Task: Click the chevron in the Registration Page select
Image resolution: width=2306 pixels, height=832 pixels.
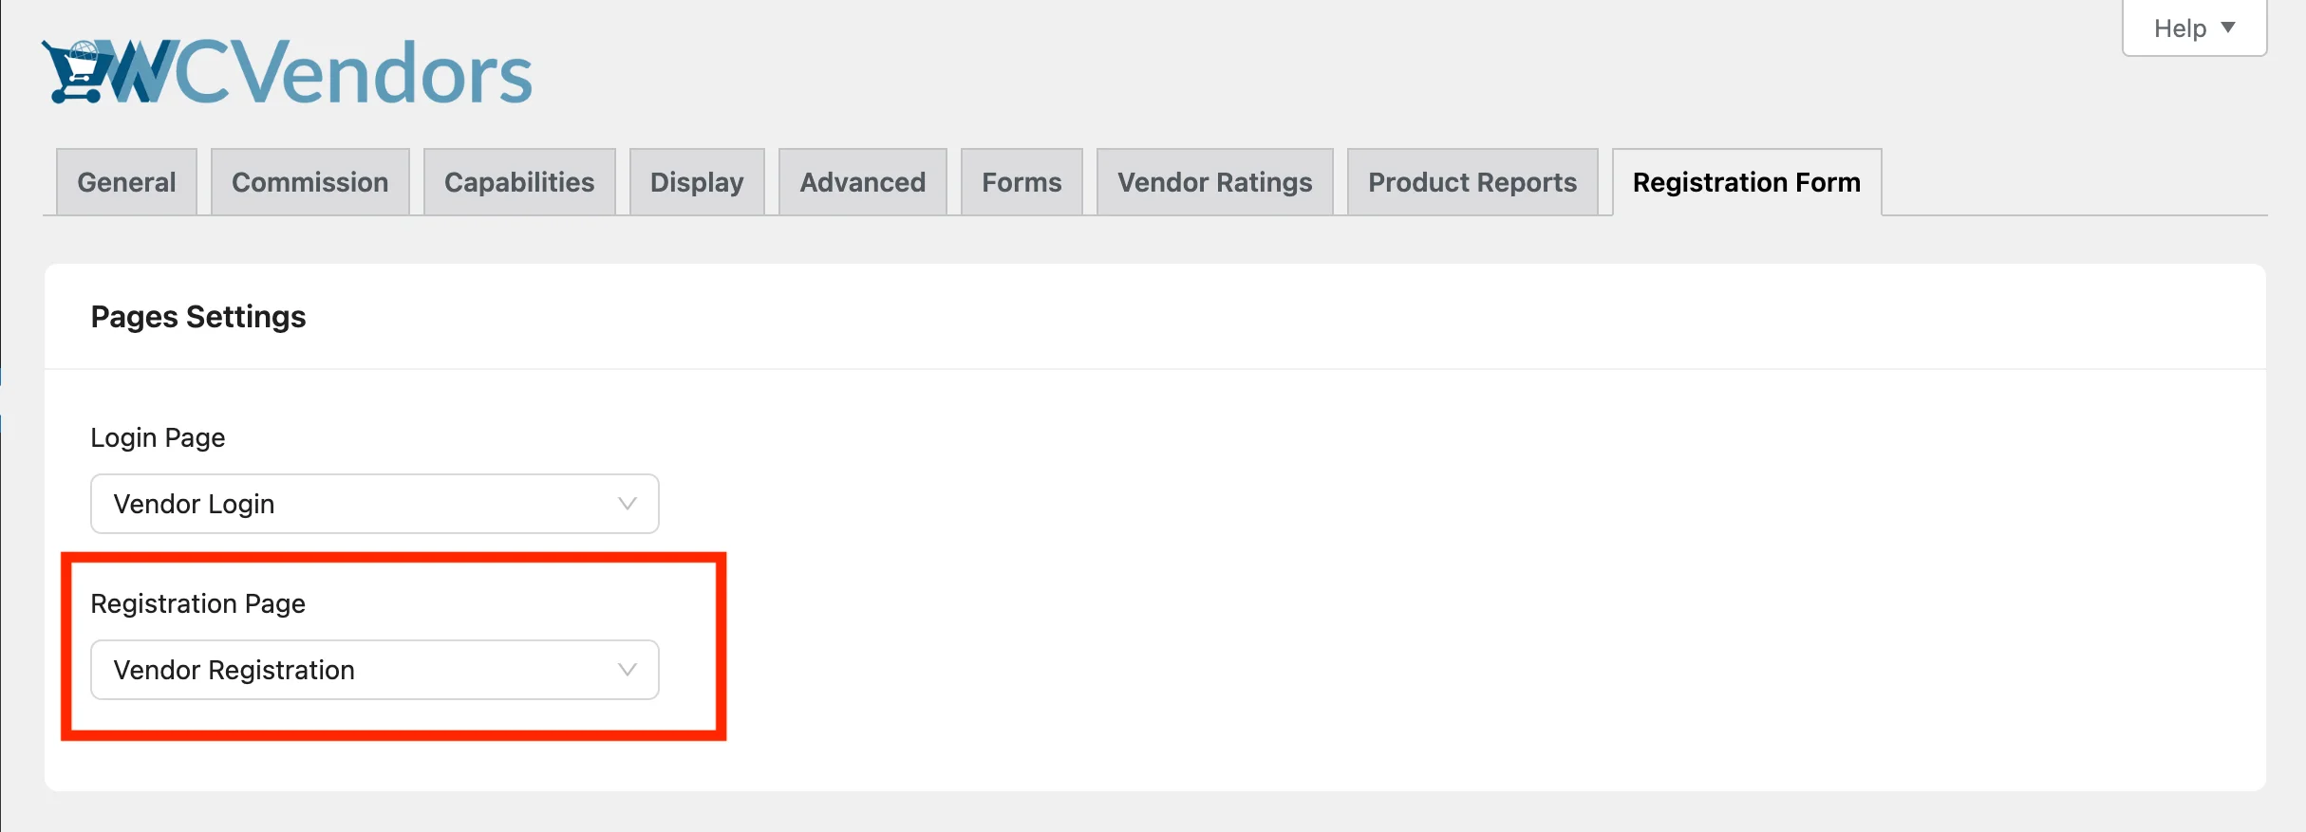Action: [627, 670]
